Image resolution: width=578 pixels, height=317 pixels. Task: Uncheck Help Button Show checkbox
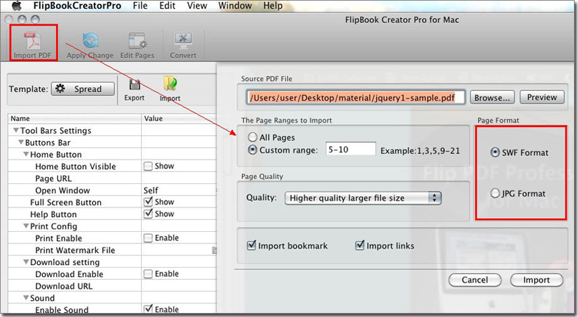pyautogui.click(x=148, y=214)
